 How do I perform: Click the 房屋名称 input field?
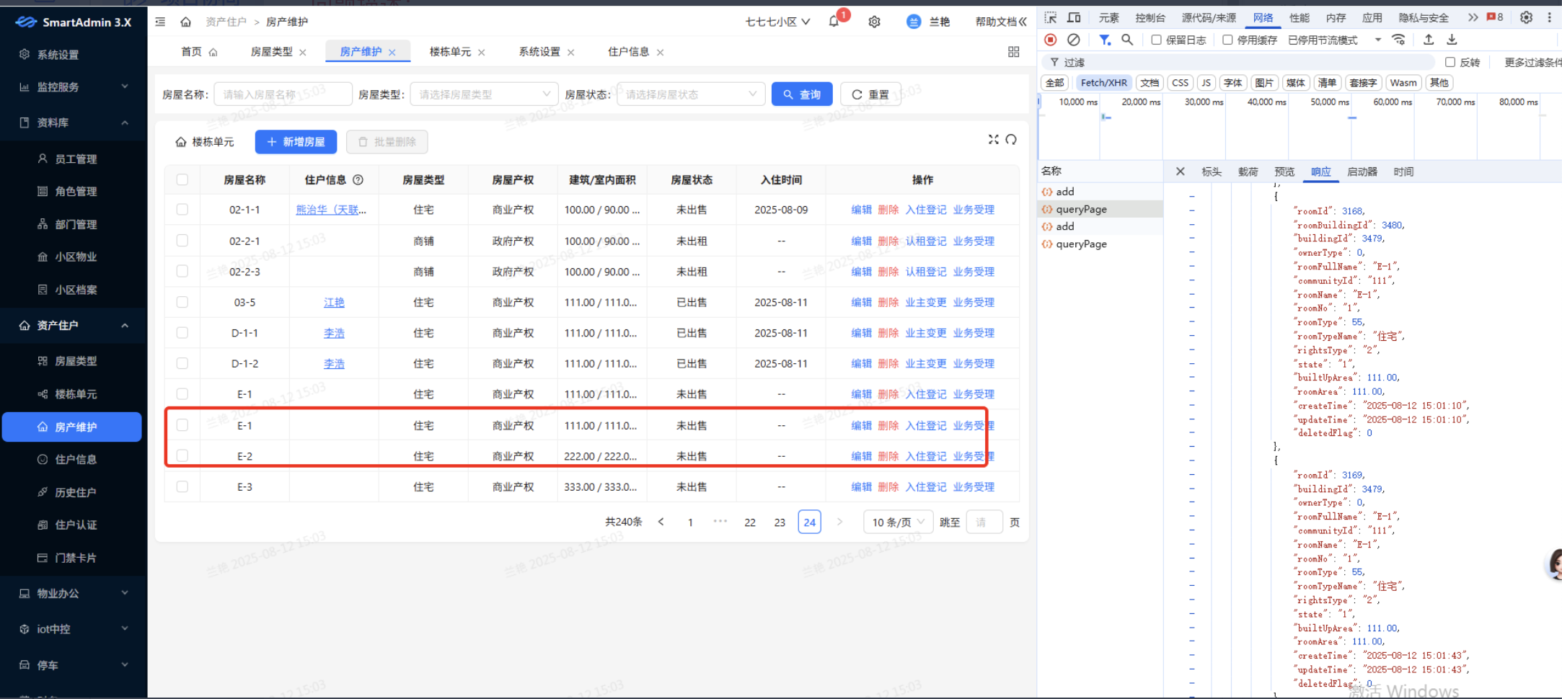(282, 94)
